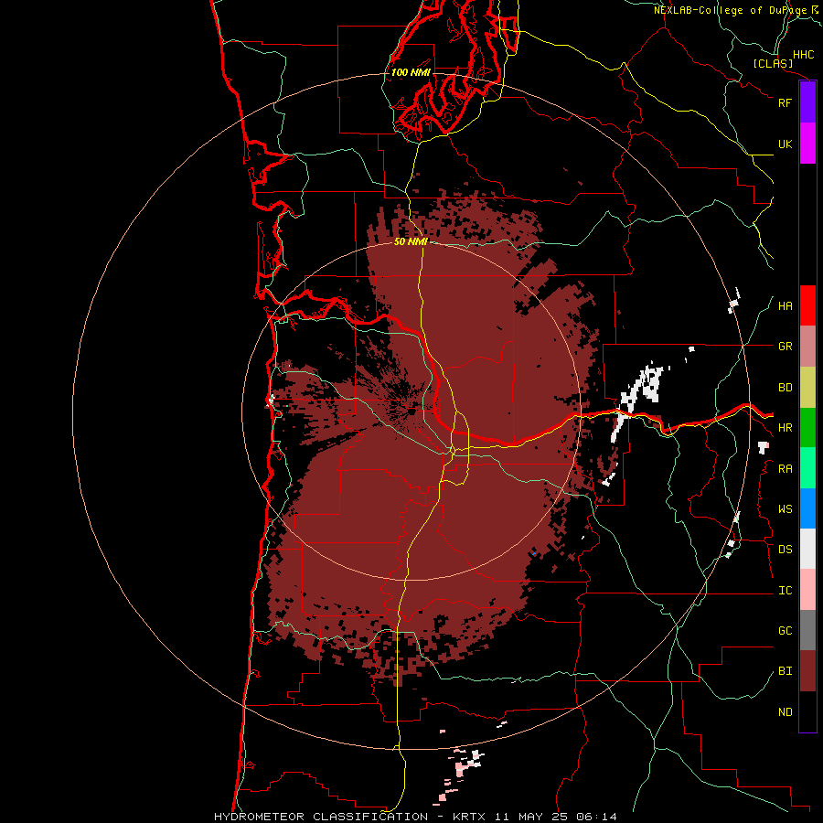The width and height of the screenshot is (823, 823).
Task: Click the GR legend label
Action: point(785,347)
